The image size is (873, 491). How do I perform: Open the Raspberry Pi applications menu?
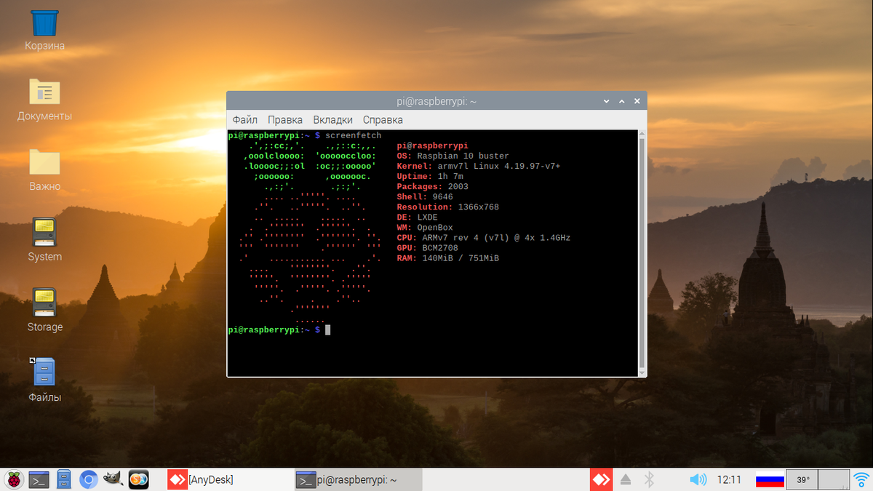coord(12,479)
